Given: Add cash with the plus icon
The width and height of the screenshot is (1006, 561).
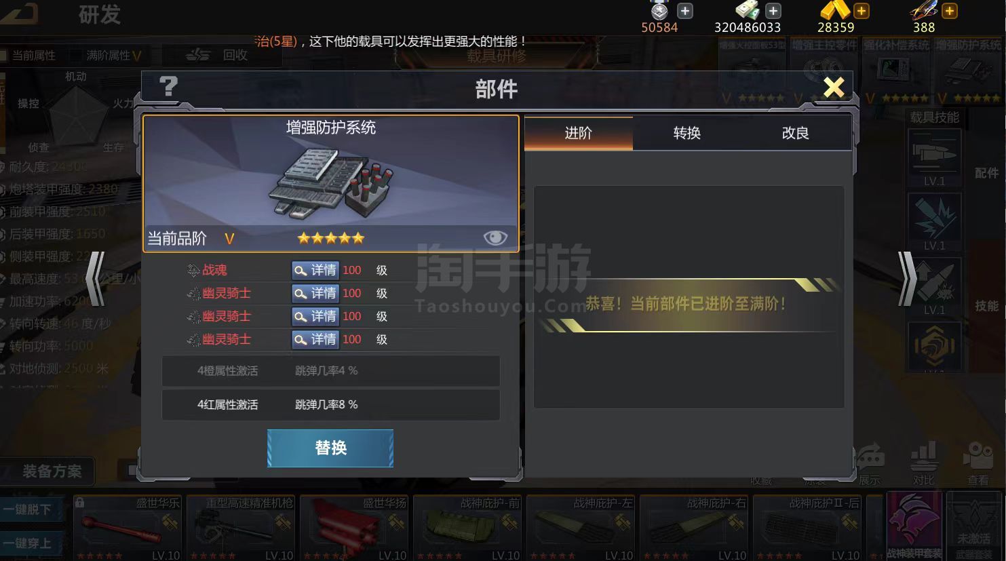Looking at the screenshot, I should tap(773, 11).
